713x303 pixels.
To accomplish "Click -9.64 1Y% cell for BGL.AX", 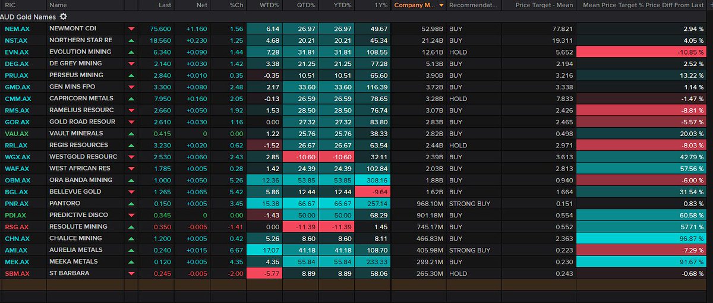I will [373, 192].
